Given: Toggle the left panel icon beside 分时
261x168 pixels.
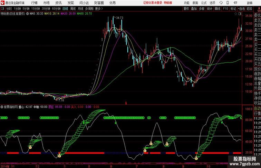Looking at the screenshot, I should 2,9.
